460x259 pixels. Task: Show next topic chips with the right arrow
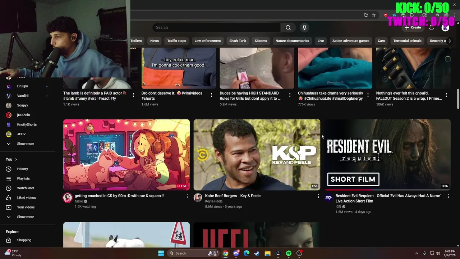[x=450, y=41]
